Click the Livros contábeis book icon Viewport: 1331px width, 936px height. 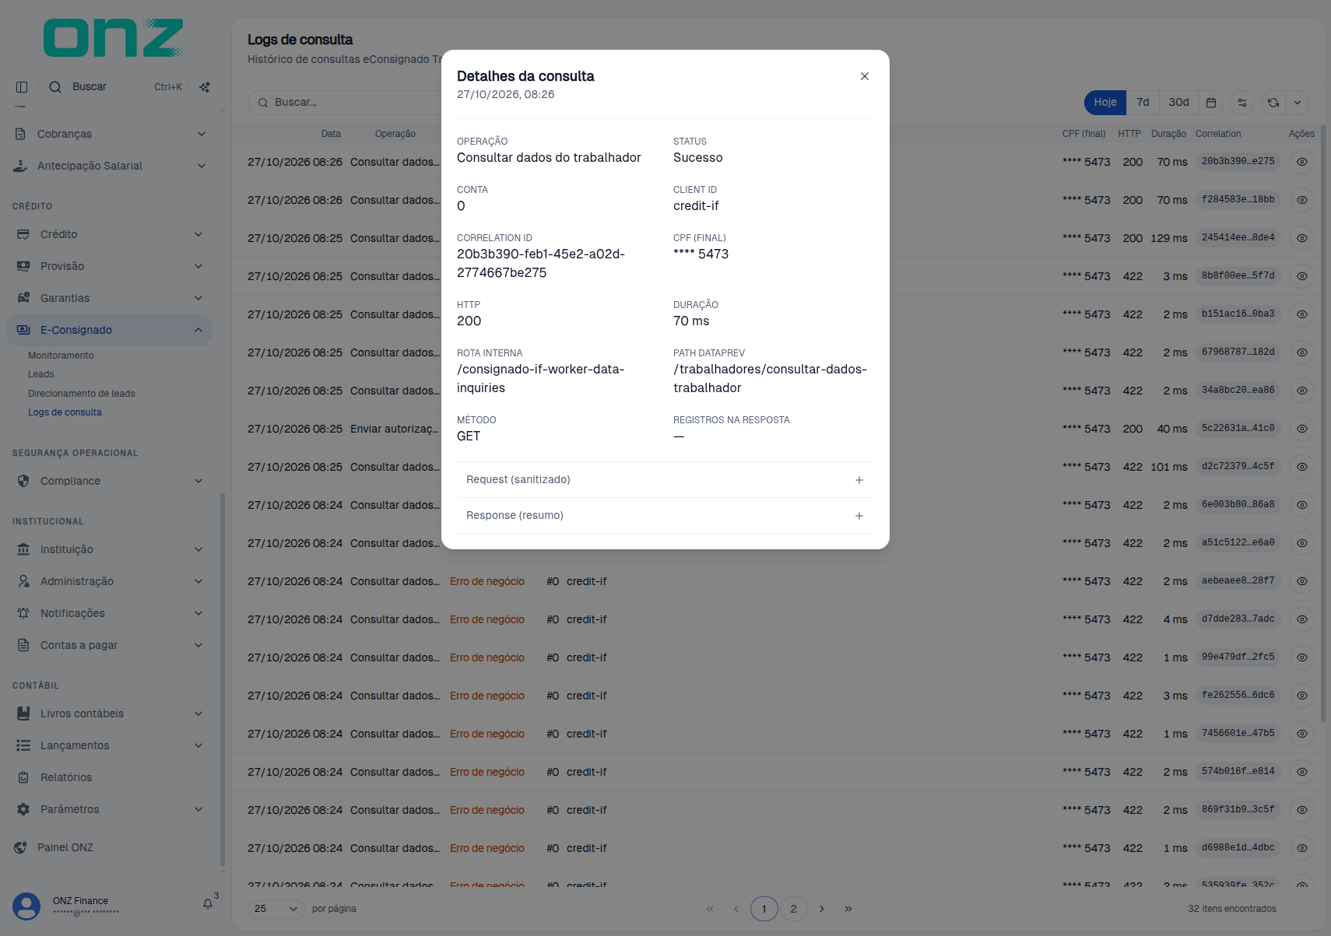point(23,713)
